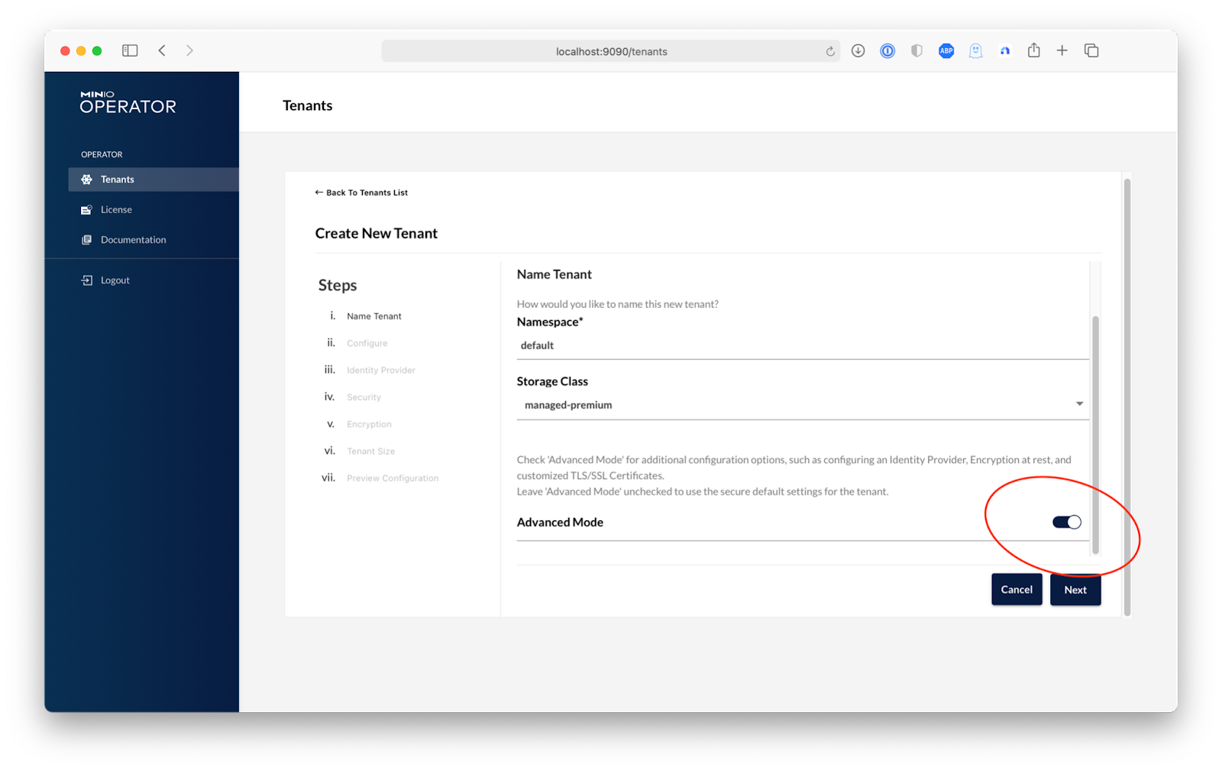Open License page from sidebar icon
1222x771 pixels.
pyautogui.click(x=86, y=209)
